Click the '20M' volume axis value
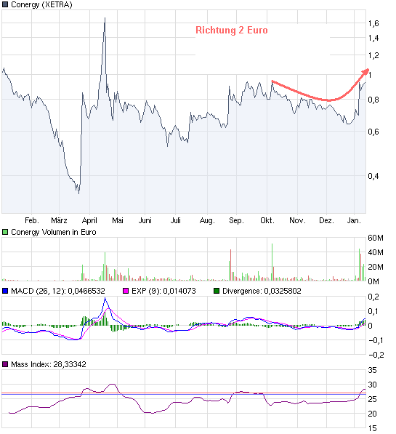 [376, 267]
